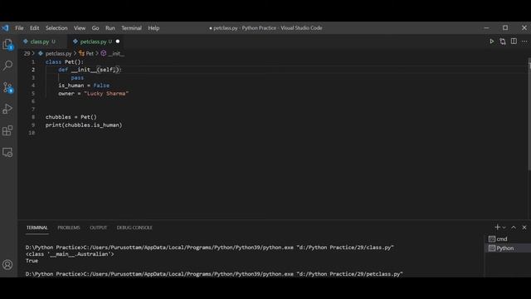Open the Run and Debug view
Screen dimensions: 531x299
pyautogui.click(x=7, y=109)
